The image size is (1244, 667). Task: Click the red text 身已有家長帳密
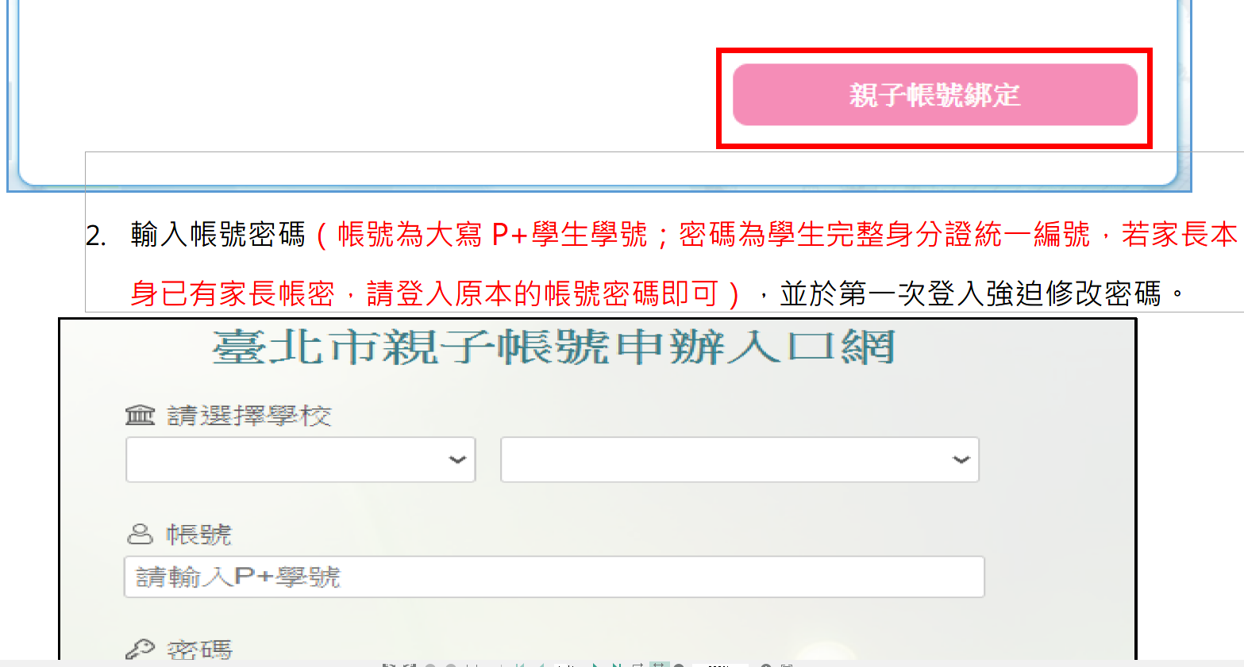(233, 293)
